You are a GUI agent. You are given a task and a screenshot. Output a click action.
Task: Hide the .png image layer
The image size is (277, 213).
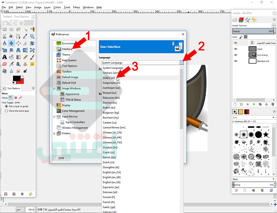point(235,55)
